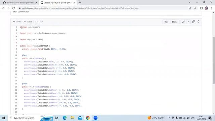Open the network status icon

pos(184,118)
